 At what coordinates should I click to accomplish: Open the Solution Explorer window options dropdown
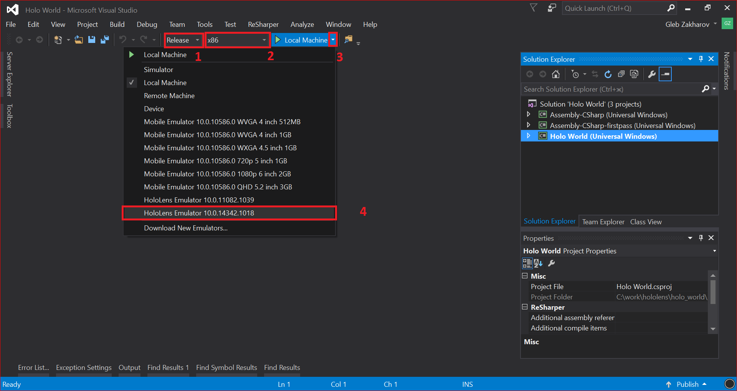tap(690, 59)
